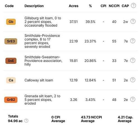Click the GrB2 soil code badge
This screenshot has height=125, width=140.
[x=11, y=100]
